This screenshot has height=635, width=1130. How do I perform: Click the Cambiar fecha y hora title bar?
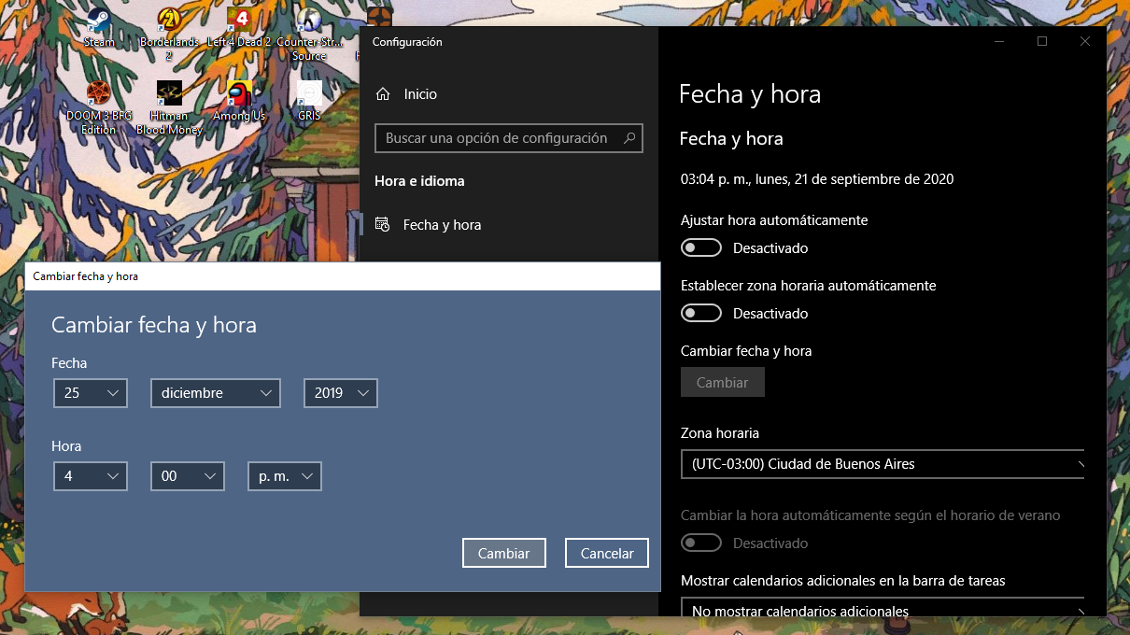[x=342, y=276]
